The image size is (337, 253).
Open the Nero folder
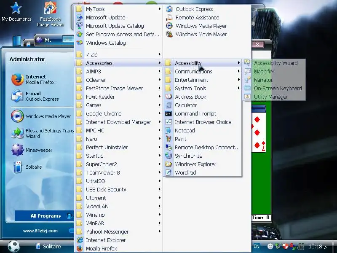(x=118, y=139)
